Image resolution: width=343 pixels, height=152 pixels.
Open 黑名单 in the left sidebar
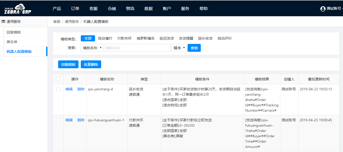tap(12, 42)
